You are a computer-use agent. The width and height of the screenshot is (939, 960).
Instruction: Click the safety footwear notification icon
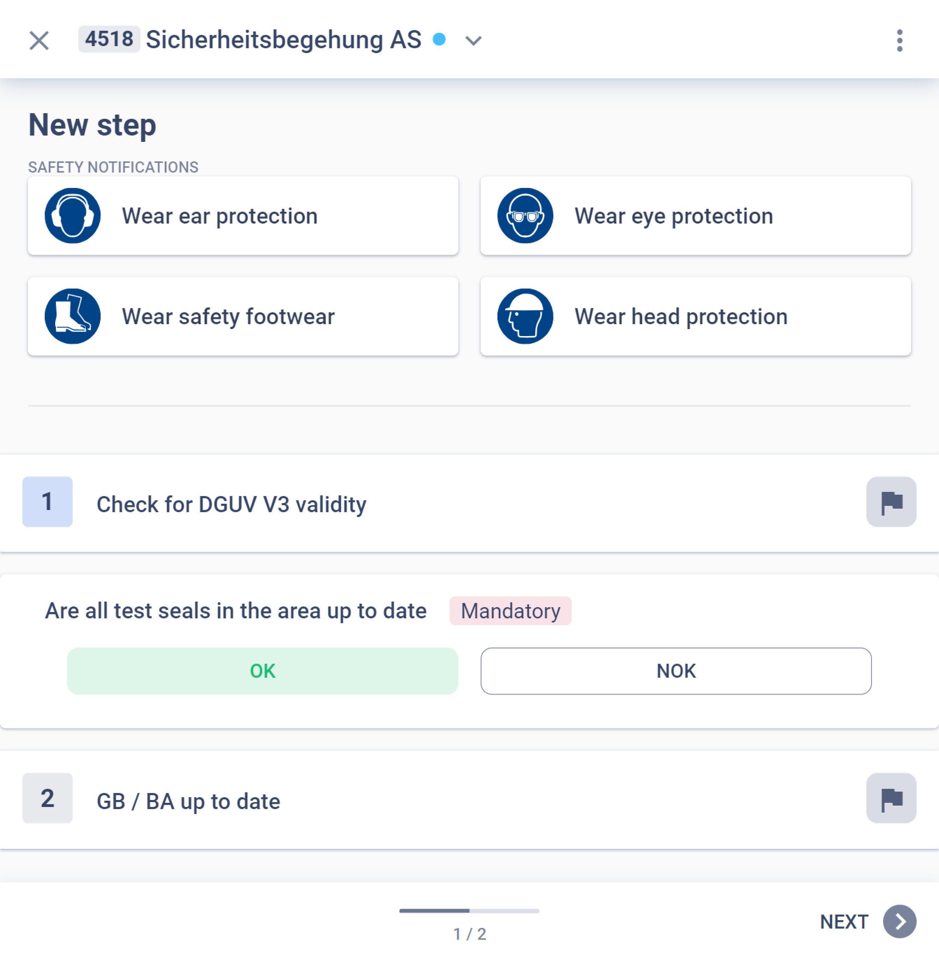tap(73, 316)
